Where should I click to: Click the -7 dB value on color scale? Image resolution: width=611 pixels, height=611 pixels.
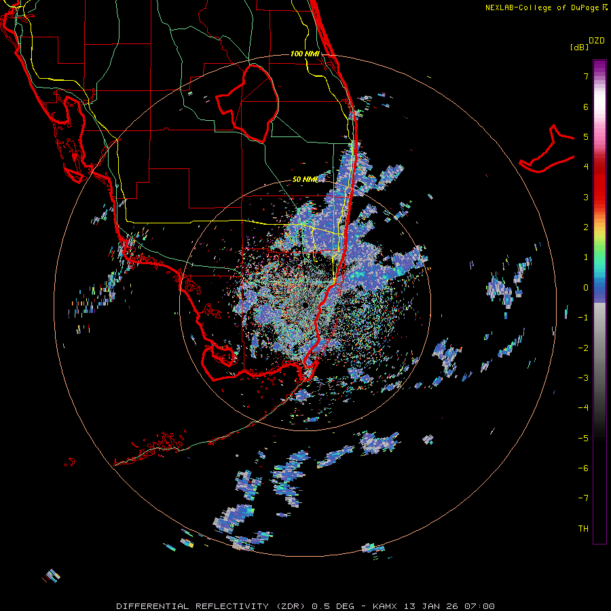pyautogui.click(x=583, y=498)
